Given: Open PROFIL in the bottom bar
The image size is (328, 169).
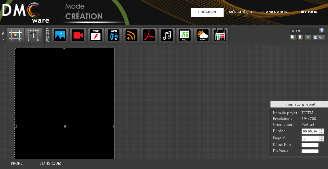Looking at the screenshot, I should pyautogui.click(x=17, y=163).
